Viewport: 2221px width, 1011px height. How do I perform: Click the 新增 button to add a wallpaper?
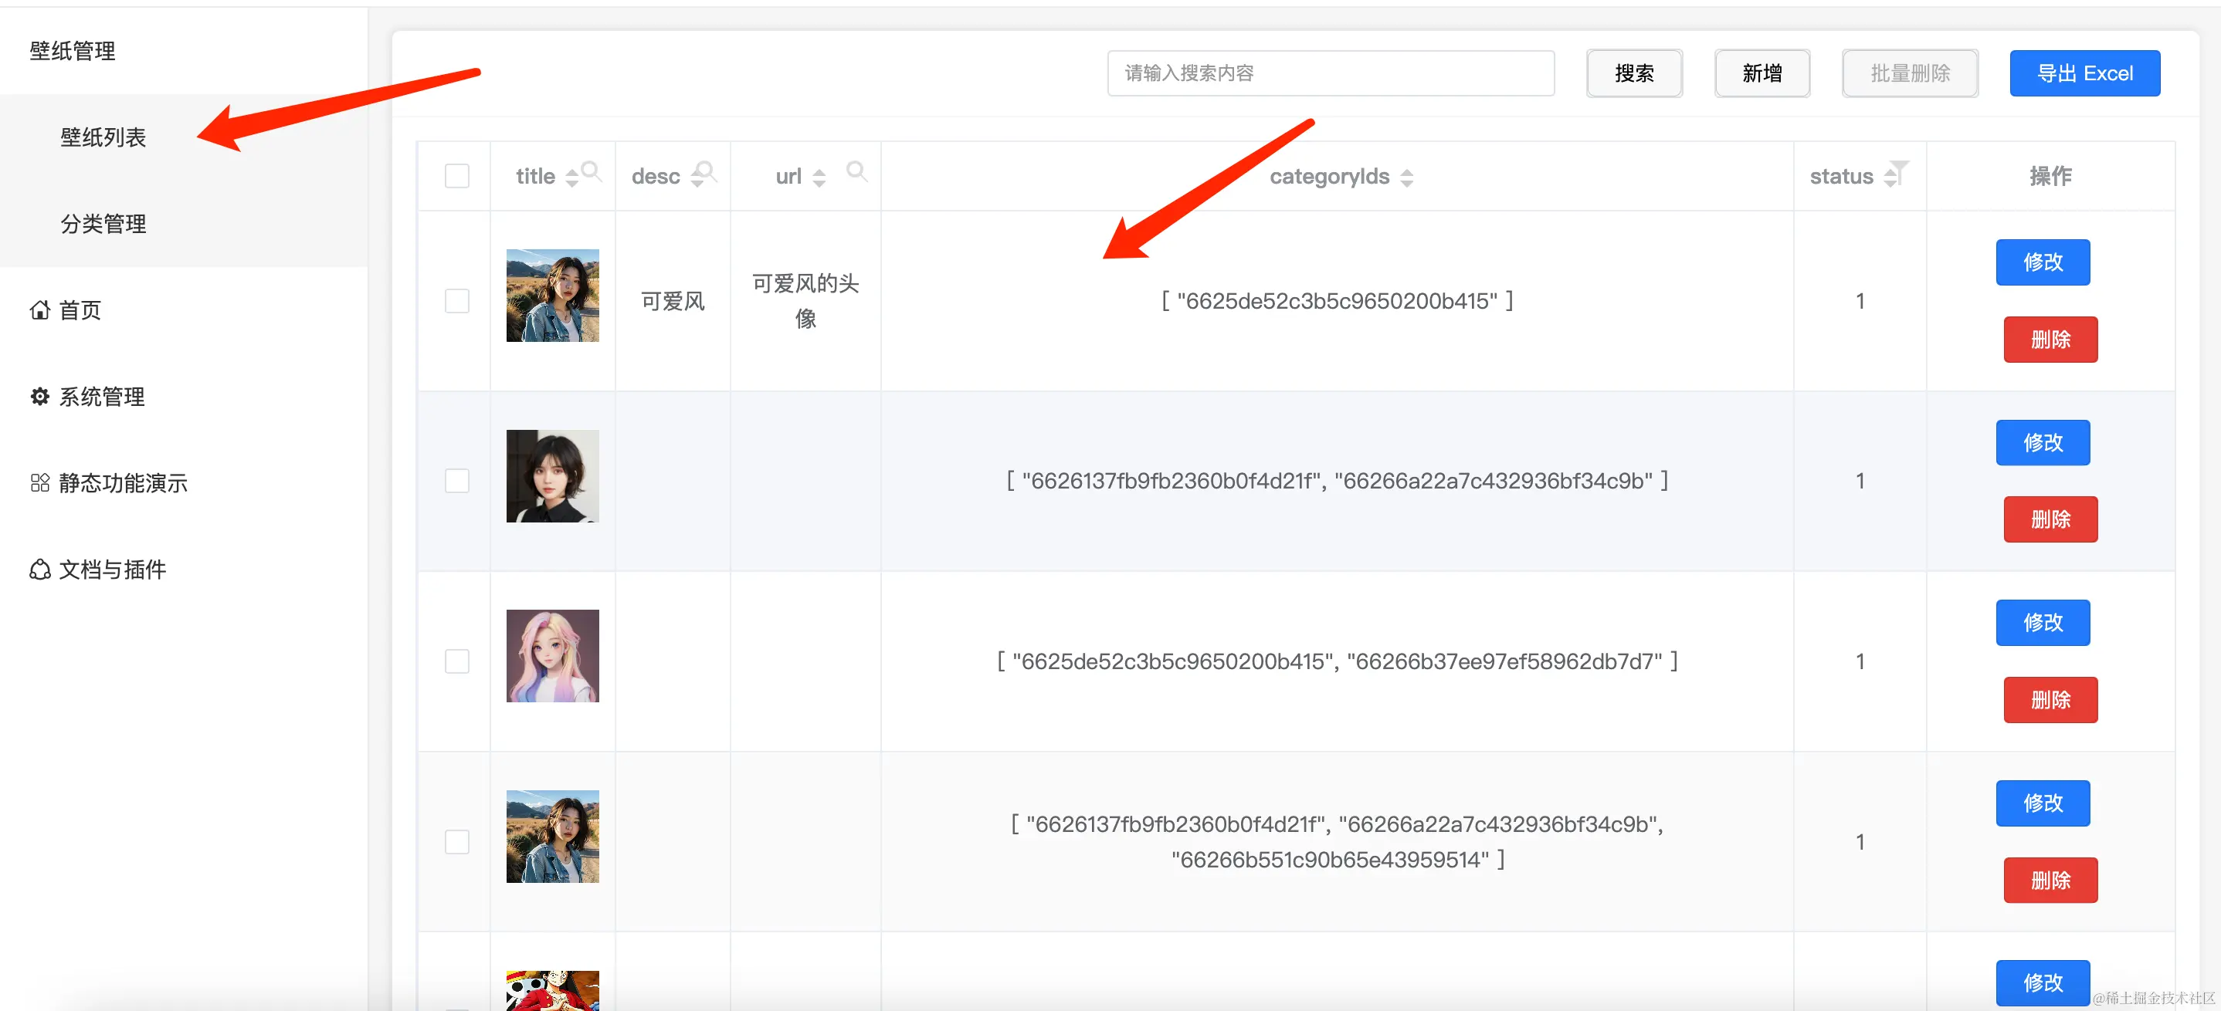tap(1762, 73)
